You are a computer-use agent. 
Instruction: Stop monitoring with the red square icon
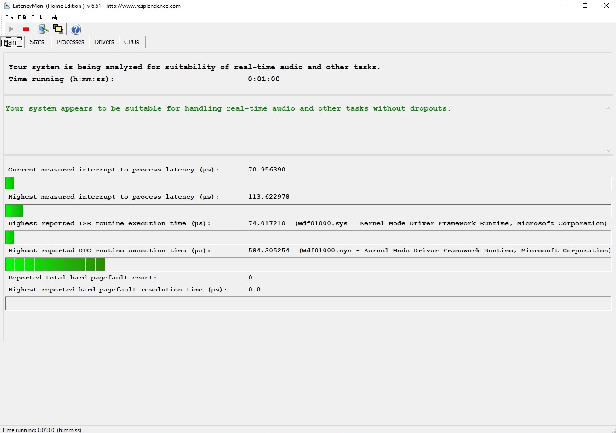26,29
